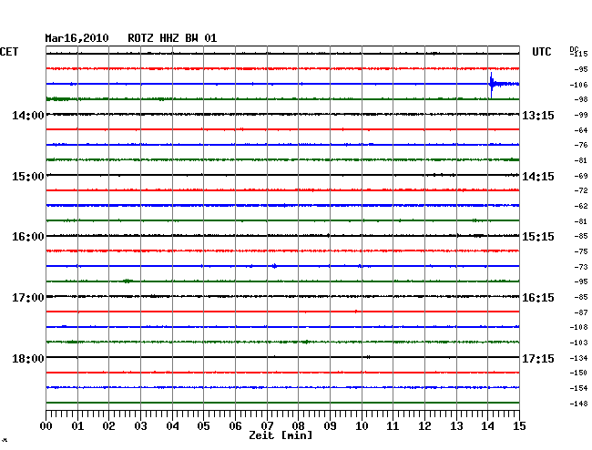Select minute tick label 03
Viewport: 592px width, 450px height.
tap(141, 426)
